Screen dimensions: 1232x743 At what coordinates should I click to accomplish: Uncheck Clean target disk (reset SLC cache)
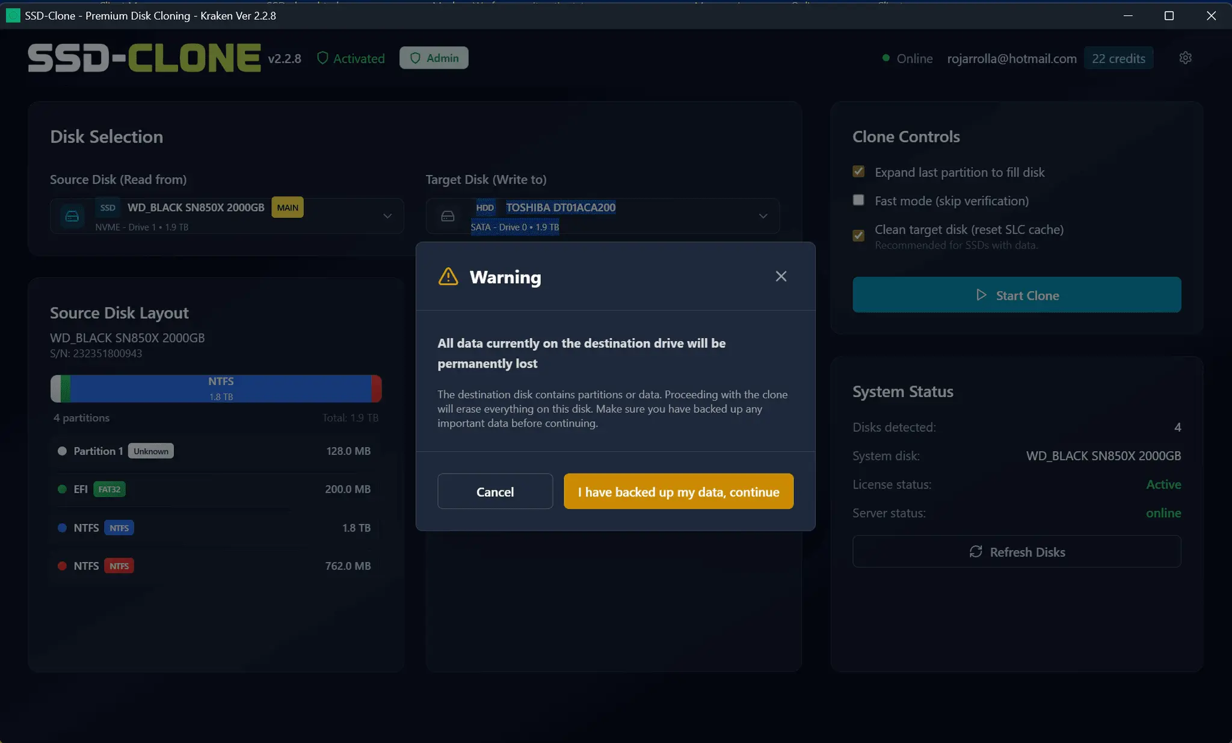(x=858, y=235)
